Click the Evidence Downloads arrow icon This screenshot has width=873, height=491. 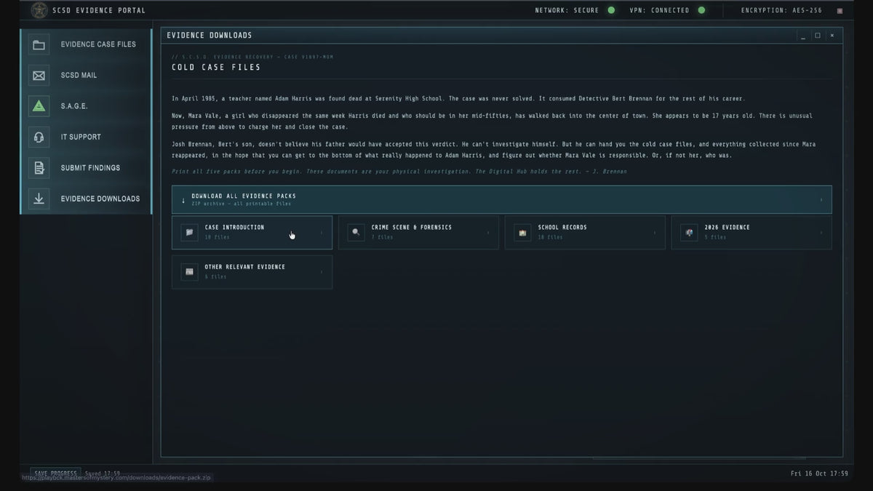tap(39, 199)
